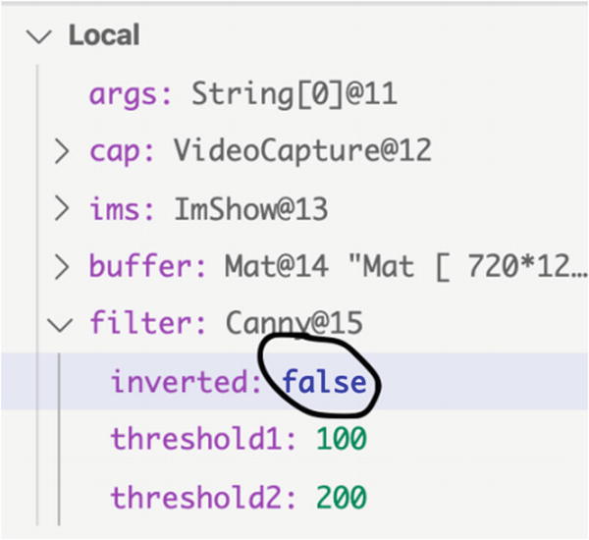Viewport: 589px width, 540px height.
Task: Collapse the filter Canny variable
Action: [60, 325]
